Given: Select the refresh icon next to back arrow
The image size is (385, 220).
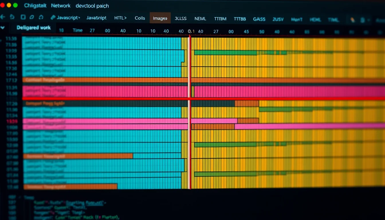Looking at the screenshot, I should point(12,17).
